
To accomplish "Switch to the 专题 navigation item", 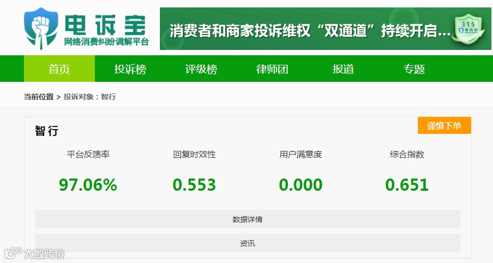I will coord(415,69).
